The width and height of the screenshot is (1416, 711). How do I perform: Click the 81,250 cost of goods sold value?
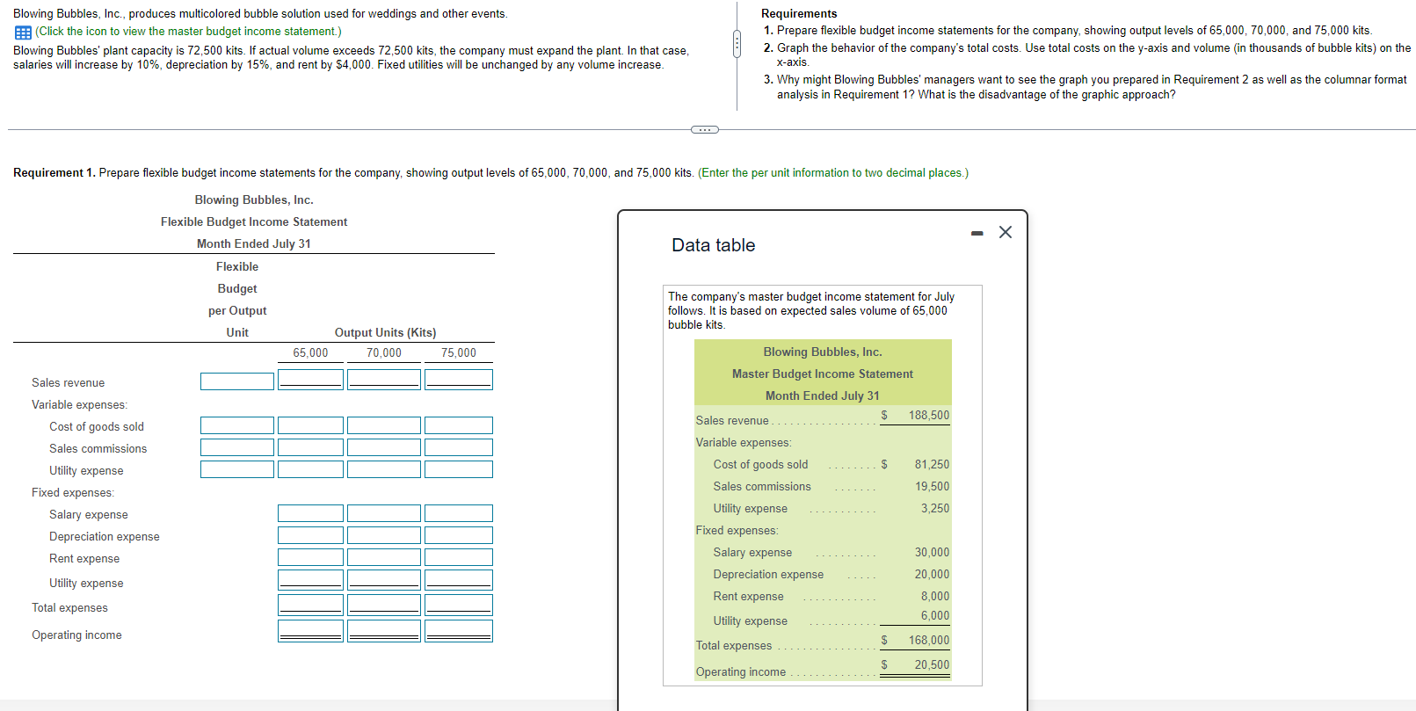click(932, 465)
